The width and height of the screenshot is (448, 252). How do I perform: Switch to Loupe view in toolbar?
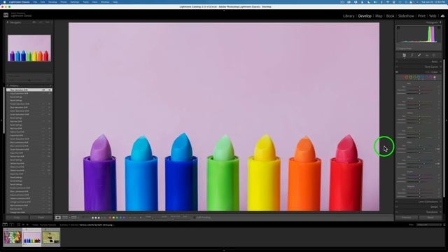pyautogui.click(x=58, y=218)
